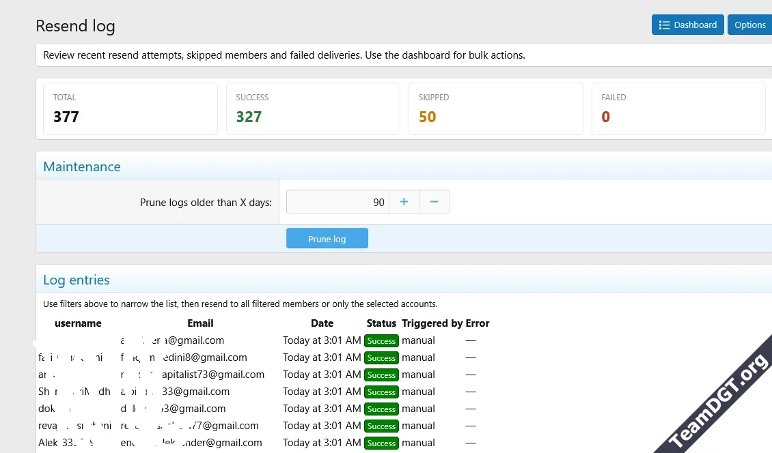Select the SUCCESS 327 stat card
Image resolution: width=772 pixels, height=453 pixels.
tap(313, 108)
